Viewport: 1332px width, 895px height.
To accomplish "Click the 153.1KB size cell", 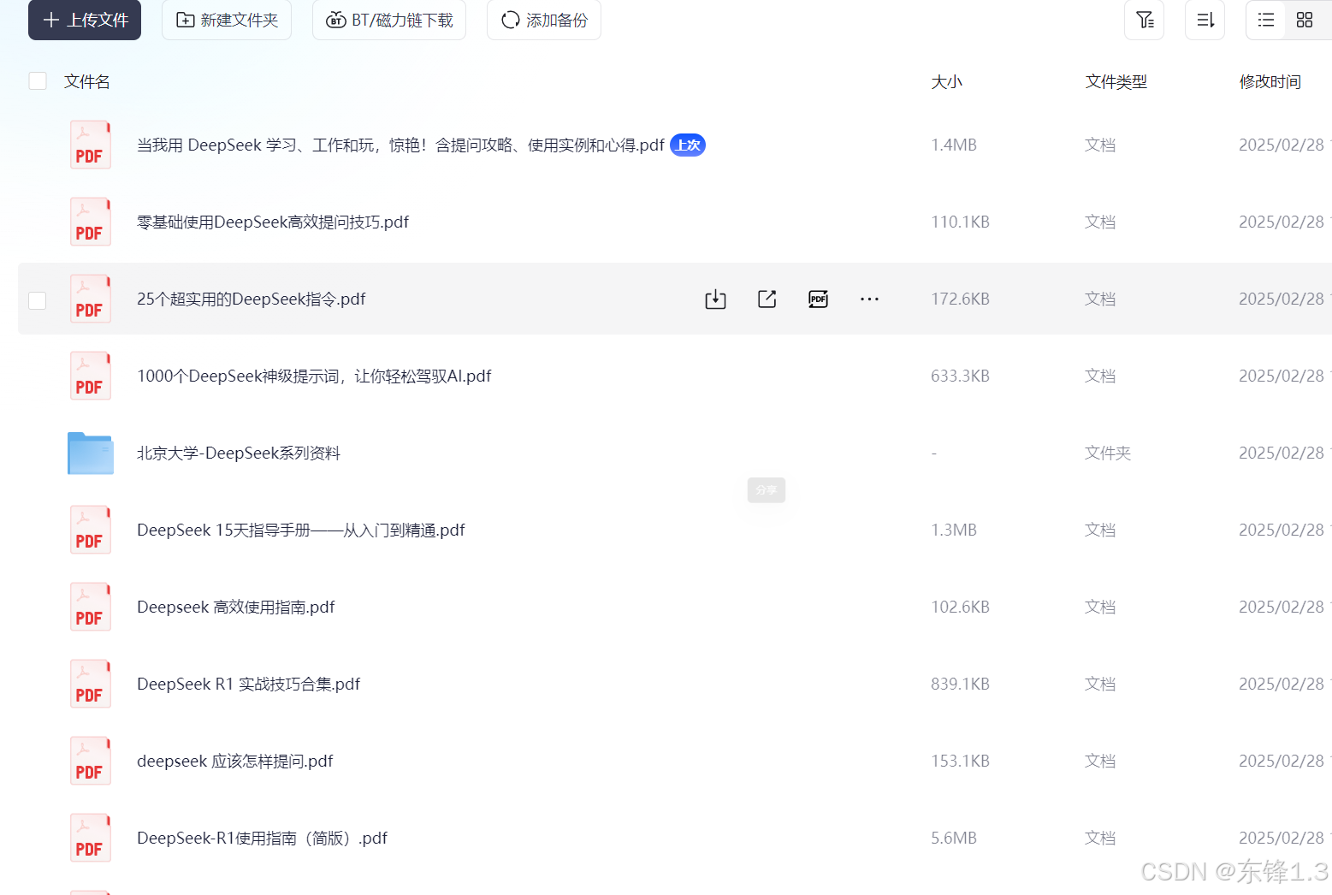I will 960,761.
